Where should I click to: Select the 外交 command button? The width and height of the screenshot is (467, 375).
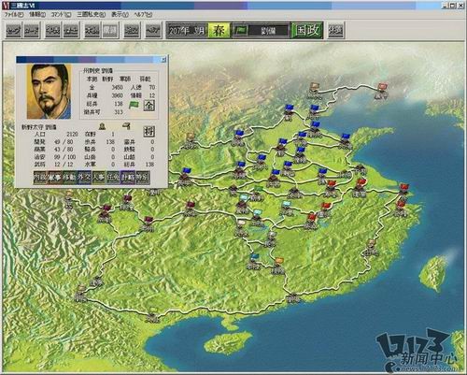[84, 178]
